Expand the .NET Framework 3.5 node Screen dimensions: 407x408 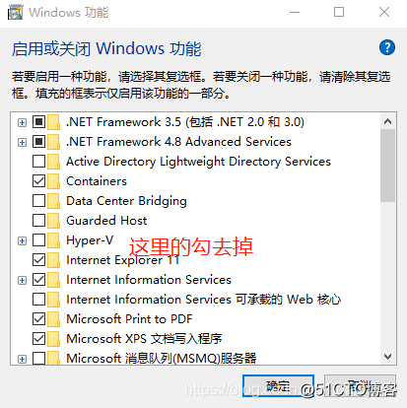(22, 122)
